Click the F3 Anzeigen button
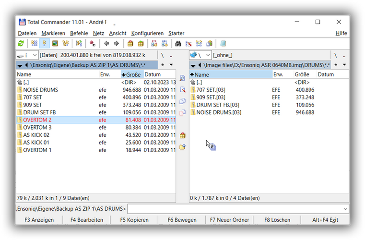365x240 pixels. coord(39,220)
